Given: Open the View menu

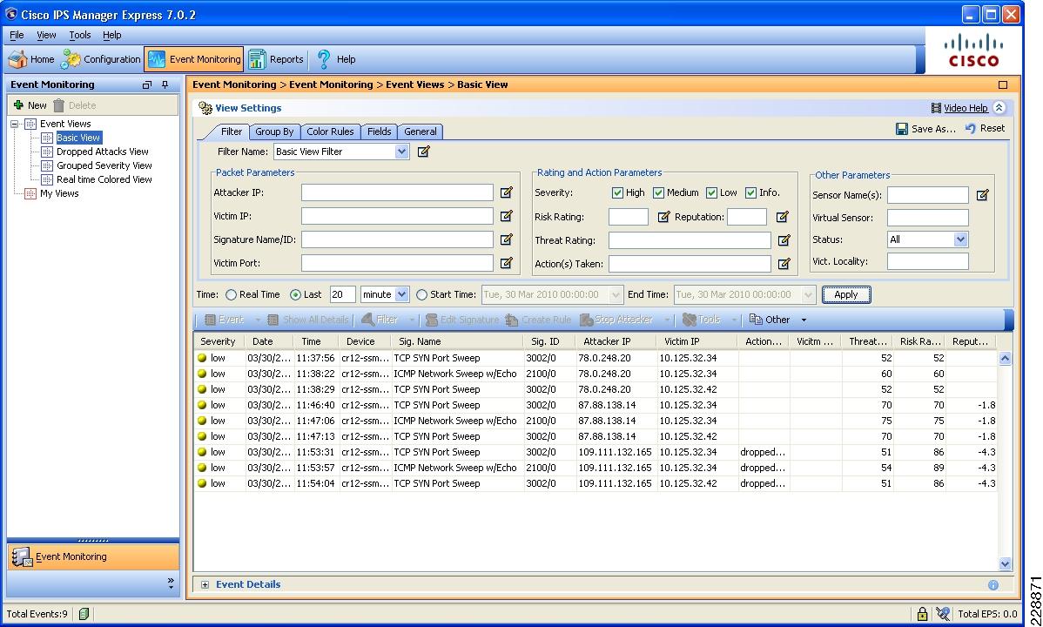Looking at the screenshot, I should [46, 36].
